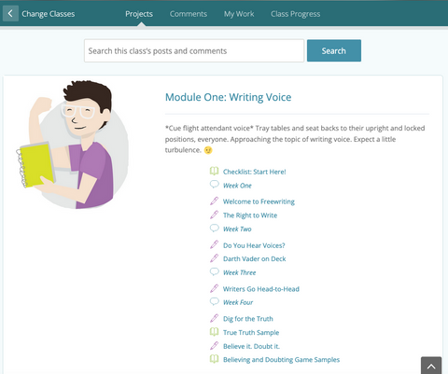Click the pencil icon next to Darth Vader on Deck
Image resolution: width=448 pixels, height=374 pixels.
214,258
